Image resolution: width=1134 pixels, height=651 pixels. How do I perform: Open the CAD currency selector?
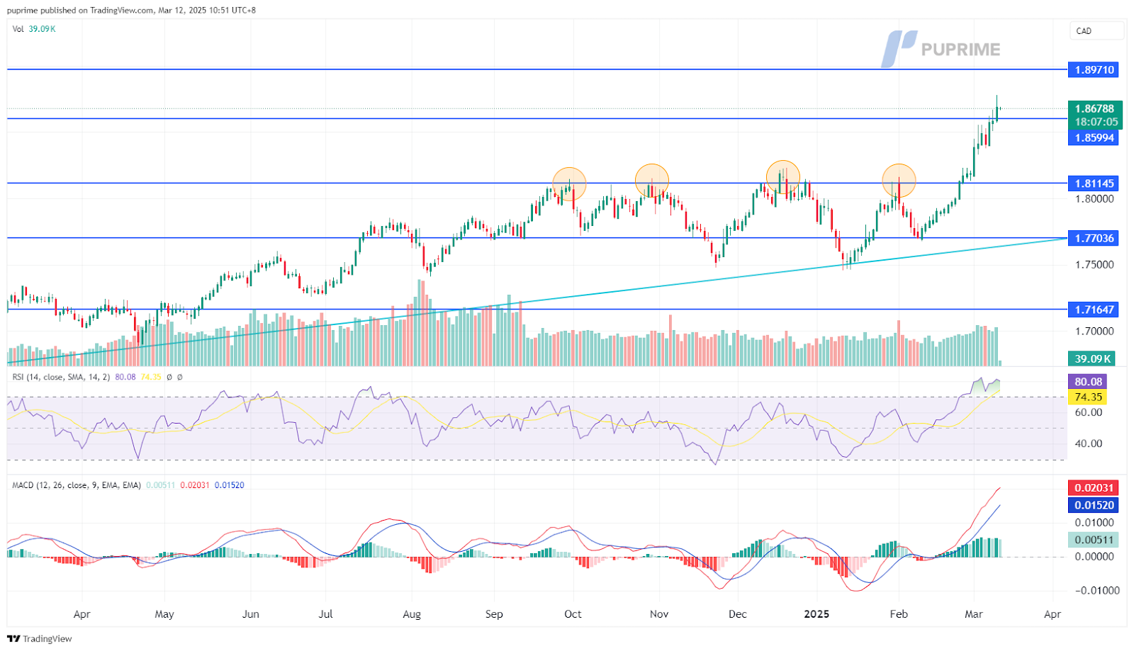pos(1096,30)
